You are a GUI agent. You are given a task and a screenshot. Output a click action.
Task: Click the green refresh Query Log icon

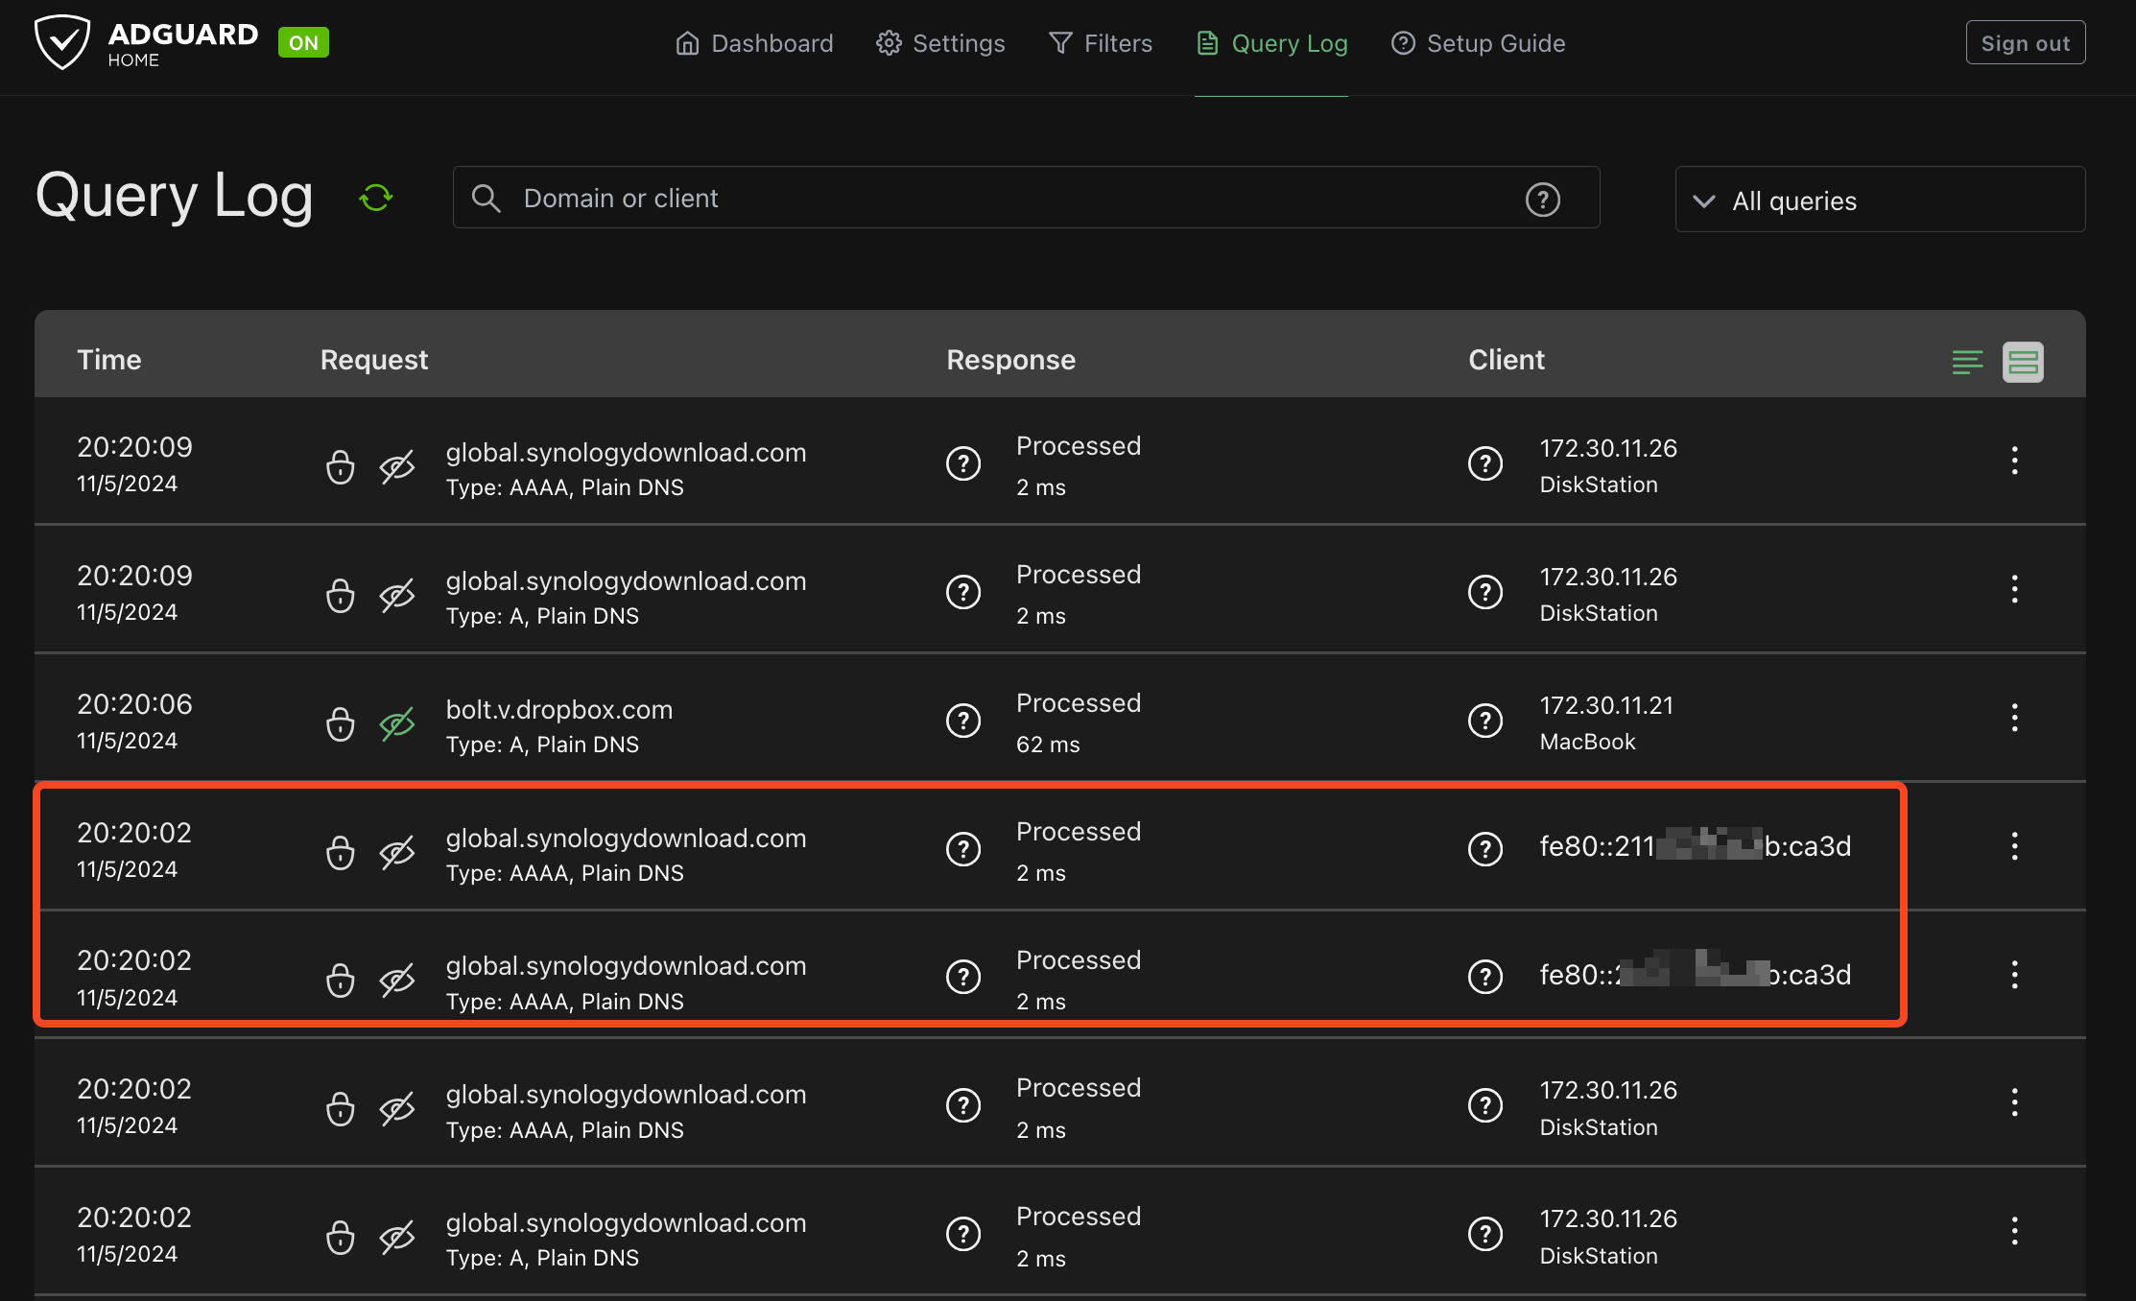point(376,198)
